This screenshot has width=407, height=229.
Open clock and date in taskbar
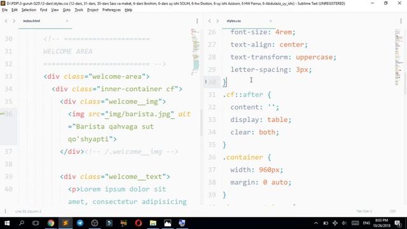[382, 223]
